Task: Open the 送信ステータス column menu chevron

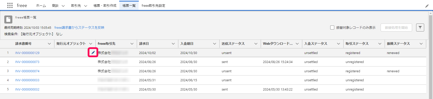Action: 256,44
